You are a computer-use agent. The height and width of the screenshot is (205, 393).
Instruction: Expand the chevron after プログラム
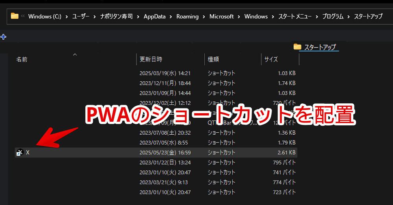coord(349,17)
